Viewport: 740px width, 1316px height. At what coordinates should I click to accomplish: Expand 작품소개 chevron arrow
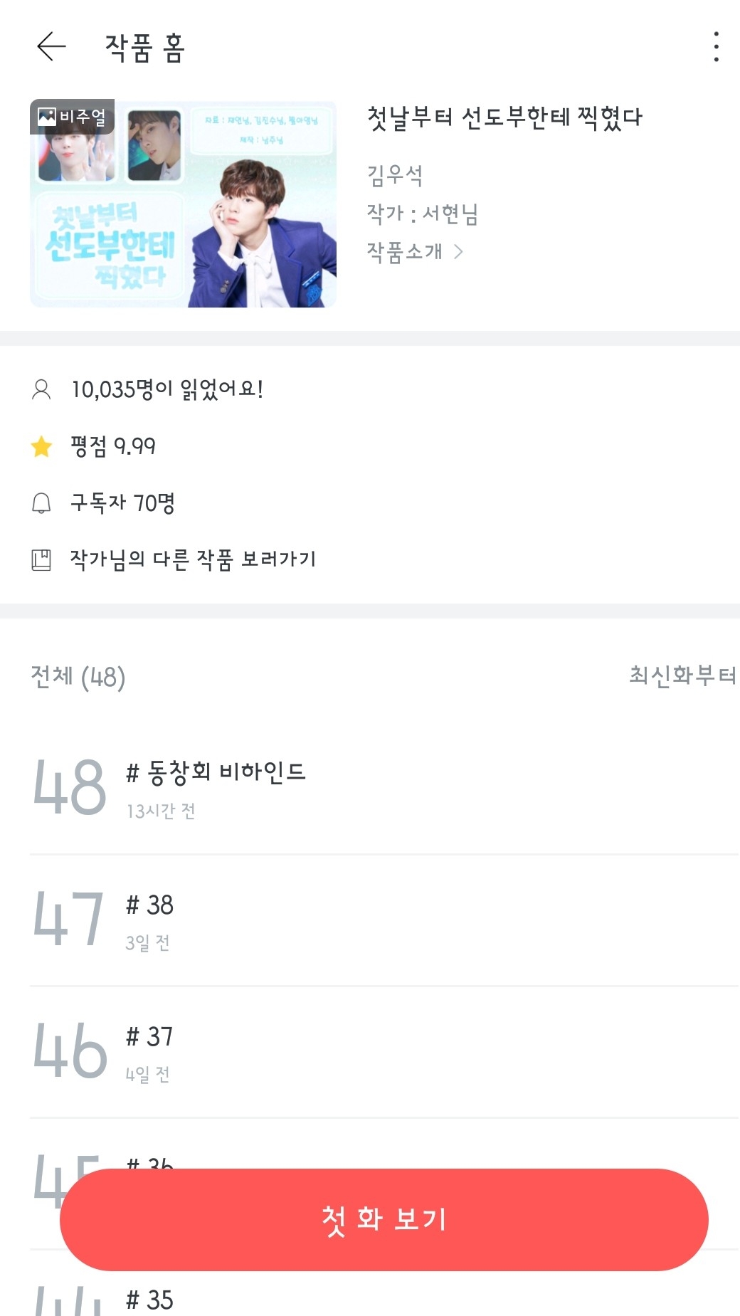tap(459, 251)
